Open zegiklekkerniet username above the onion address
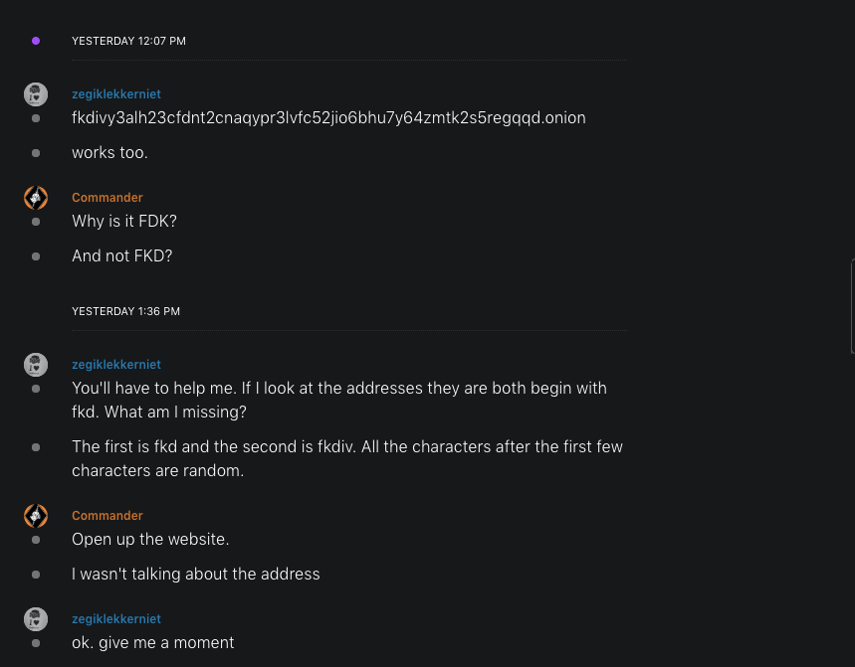The image size is (855, 667). (115, 94)
